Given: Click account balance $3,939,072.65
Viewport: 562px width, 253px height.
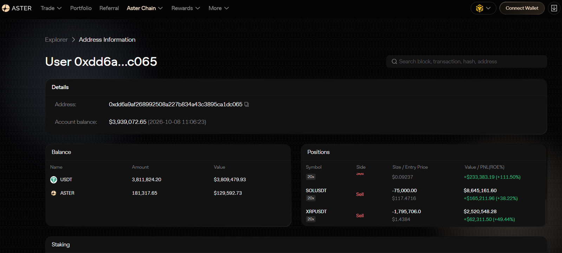Looking at the screenshot, I should click(128, 122).
